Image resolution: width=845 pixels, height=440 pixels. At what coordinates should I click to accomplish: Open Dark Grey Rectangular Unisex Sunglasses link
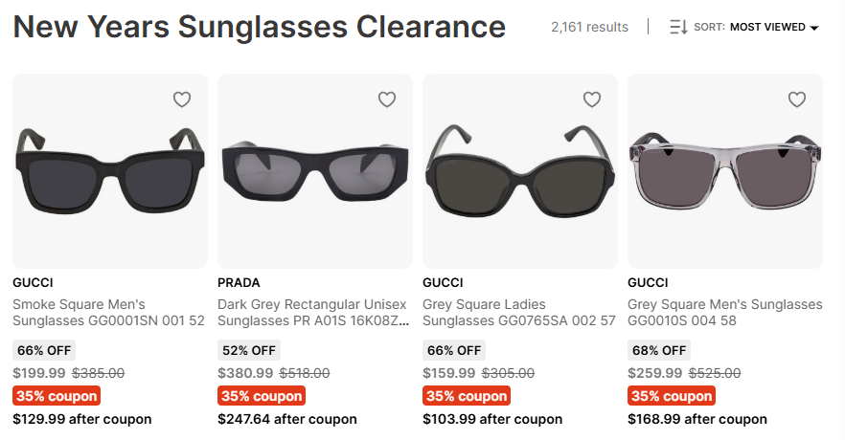pos(313,313)
